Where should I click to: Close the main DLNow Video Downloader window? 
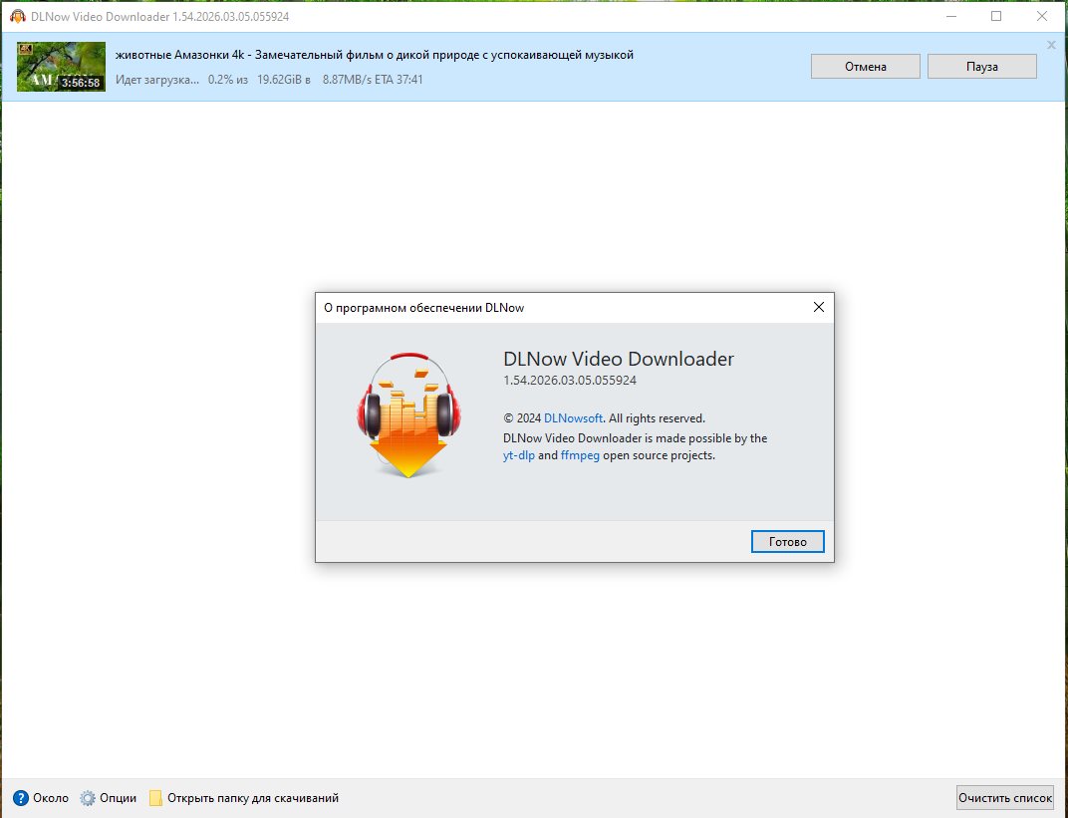point(1042,16)
